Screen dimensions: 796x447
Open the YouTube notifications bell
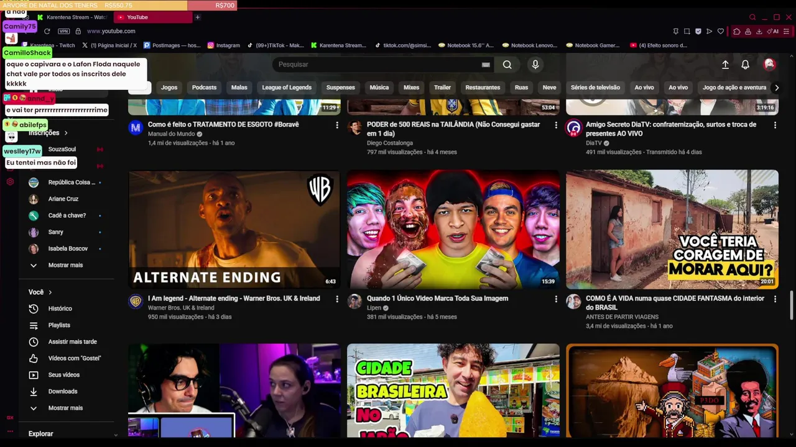[x=745, y=65]
